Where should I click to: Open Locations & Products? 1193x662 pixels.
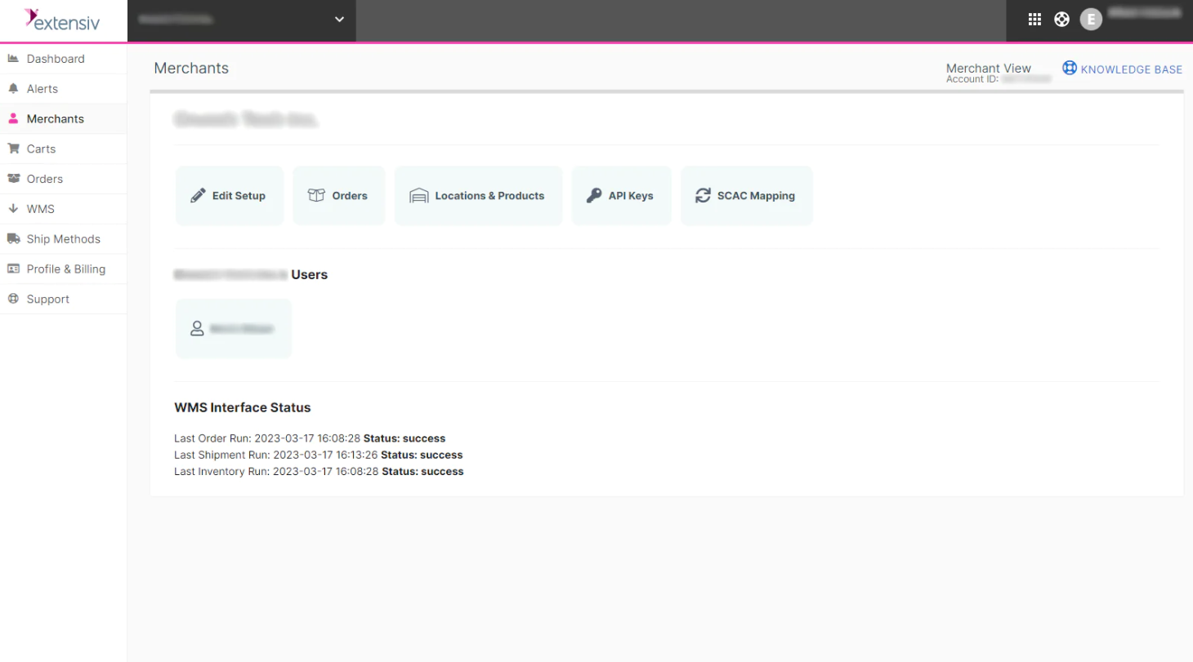point(478,195)
